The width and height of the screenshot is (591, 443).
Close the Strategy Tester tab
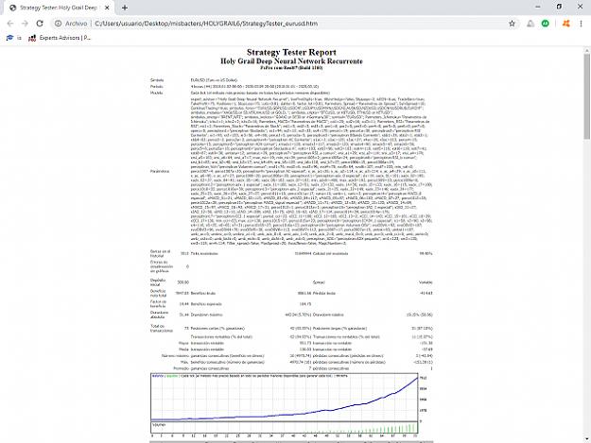pyautogui.click(x=107, y=8)
